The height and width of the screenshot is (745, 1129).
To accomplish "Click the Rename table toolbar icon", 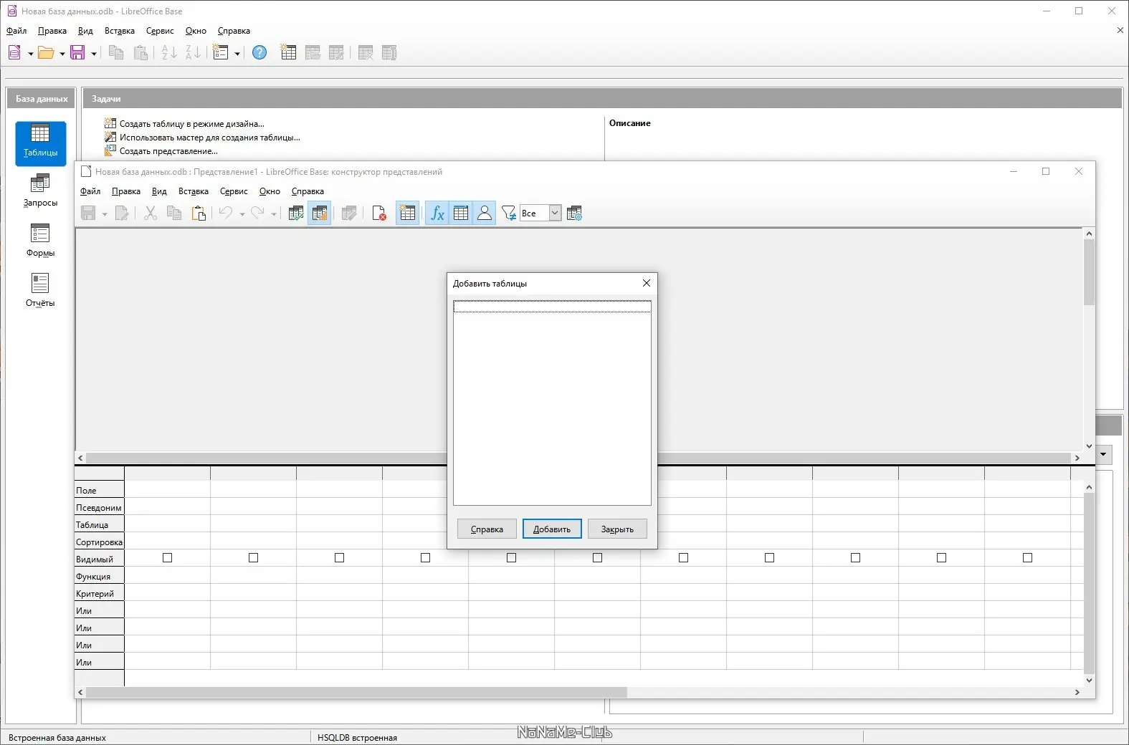I will (389, 52).
